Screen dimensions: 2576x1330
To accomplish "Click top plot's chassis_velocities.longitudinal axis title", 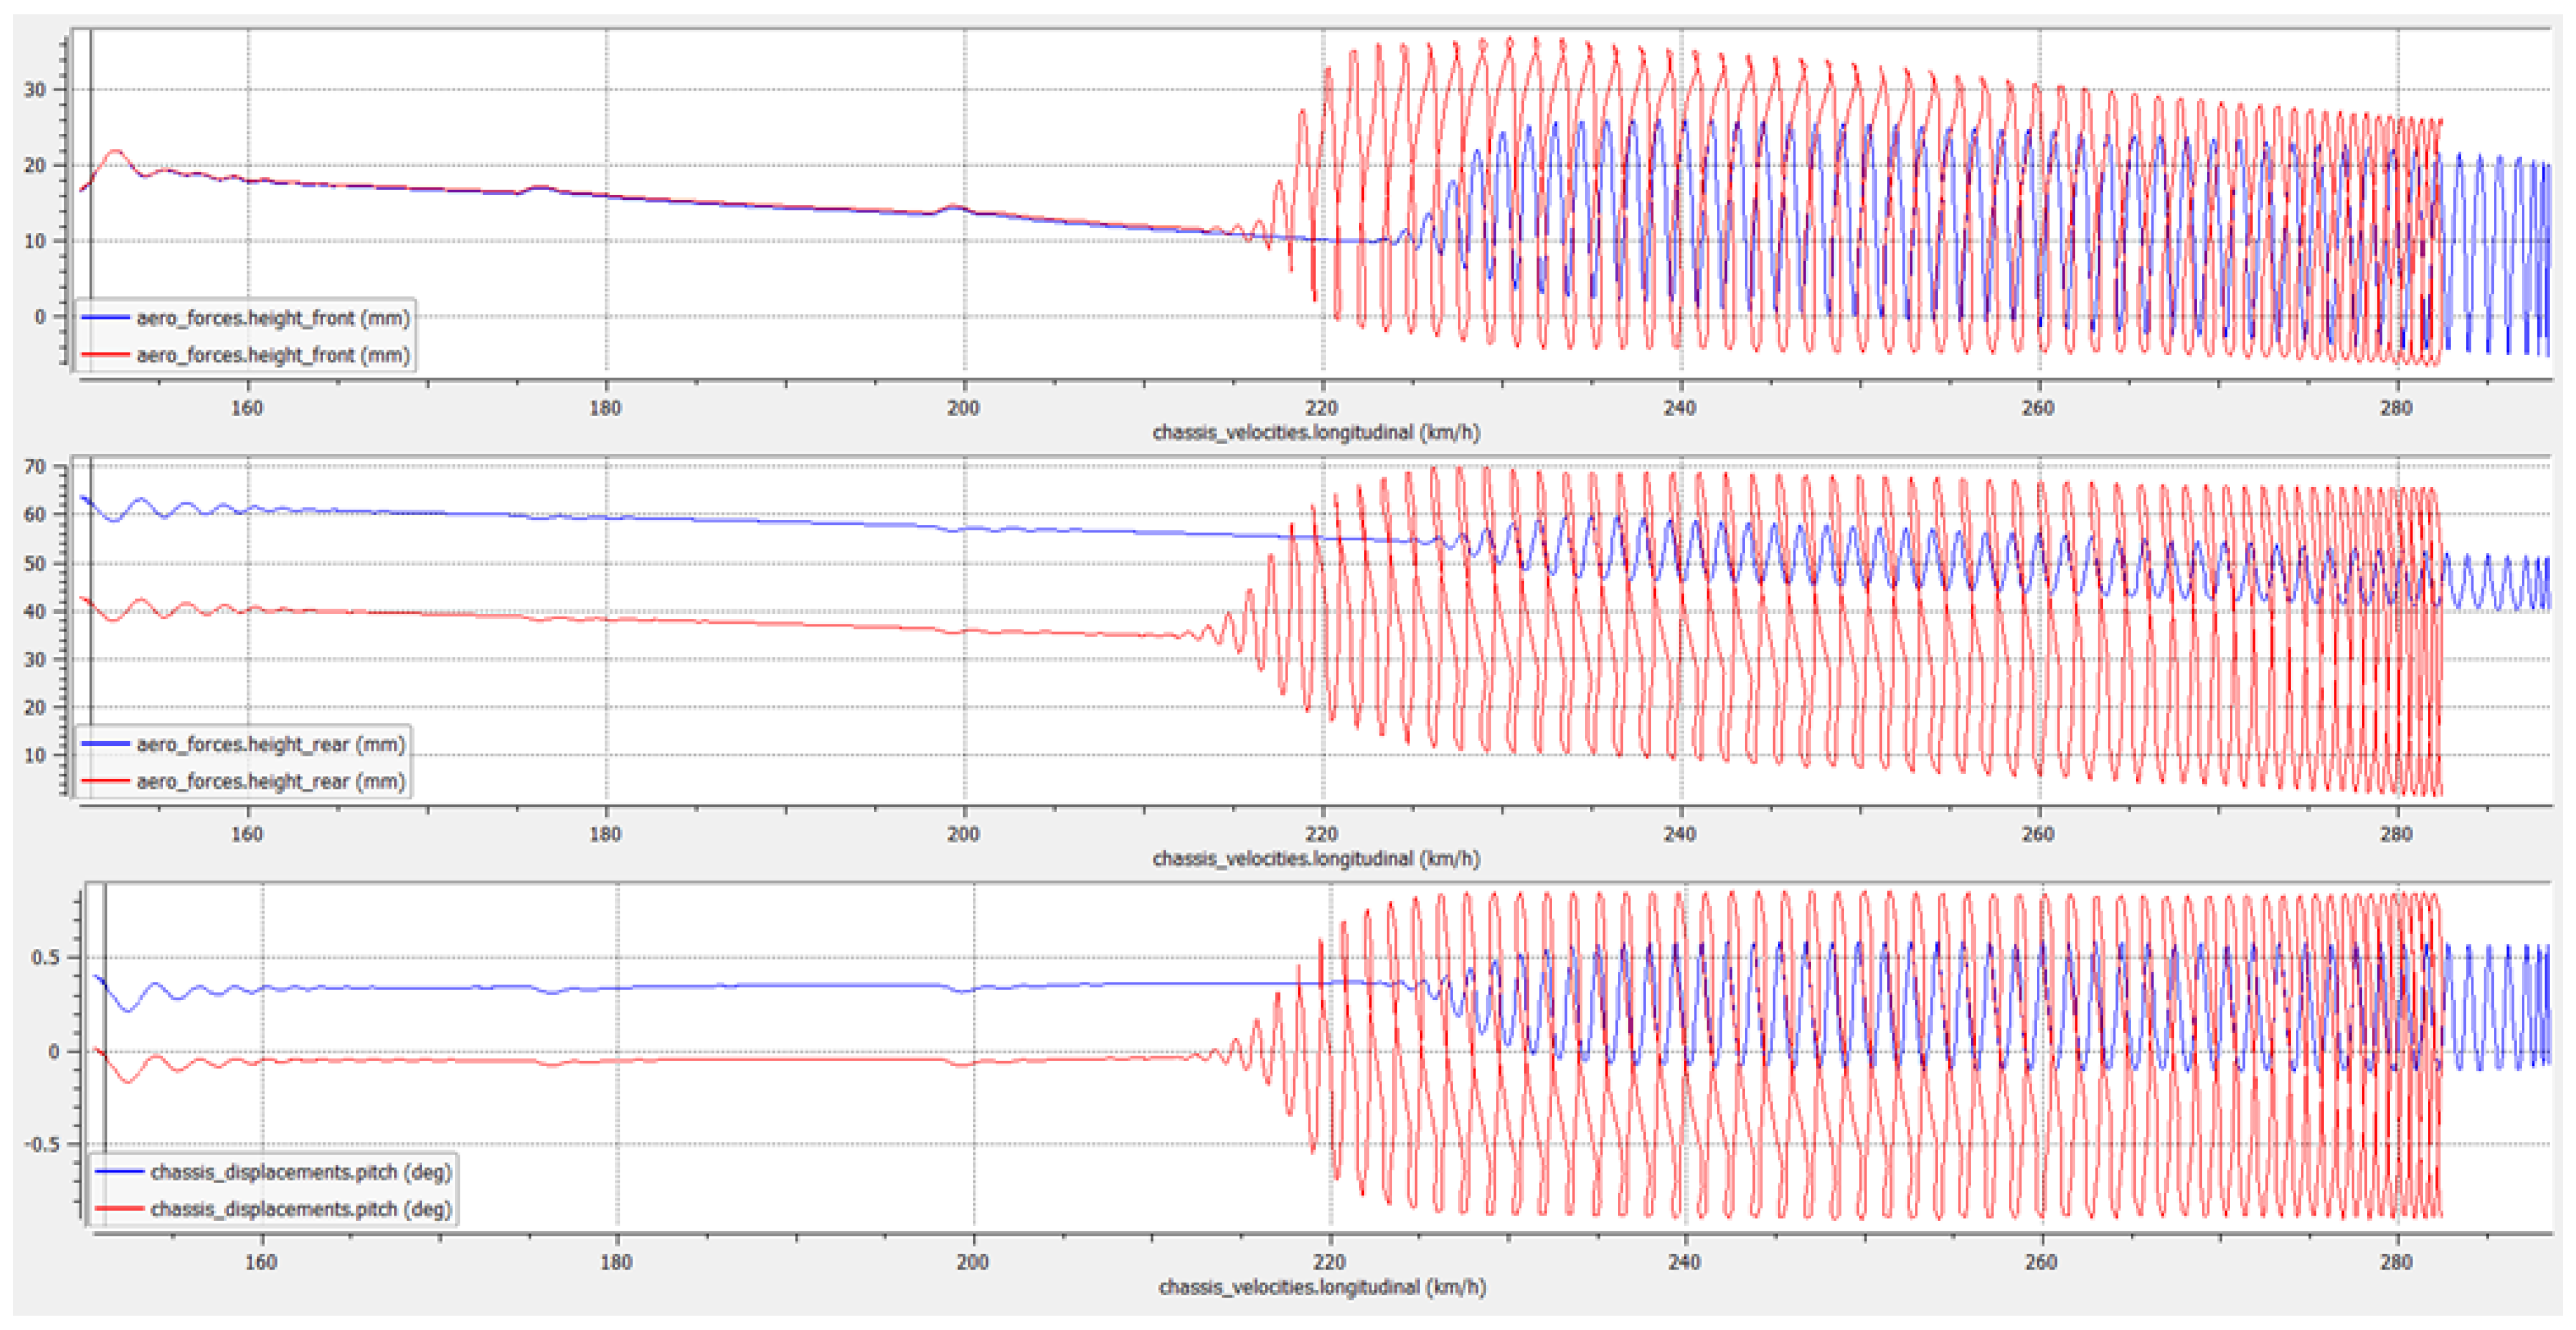I will click(1316, 433).
